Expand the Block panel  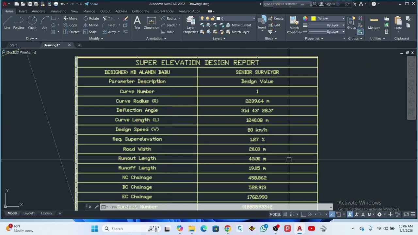click(x=271, y=39)
